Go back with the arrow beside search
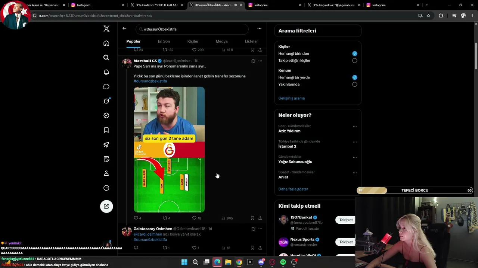This screenshot has height=268, width=478. (124, 28)
